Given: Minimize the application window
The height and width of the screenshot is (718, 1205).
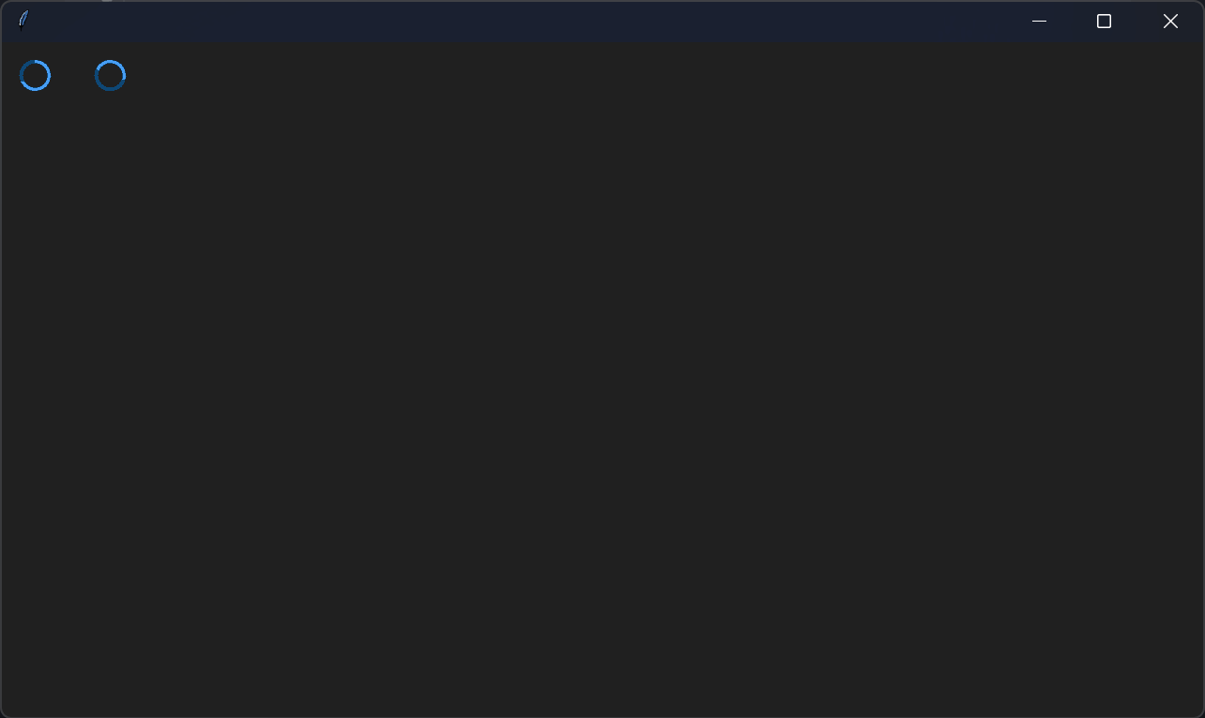Looking at the screenshot, I should [1039, 22].
